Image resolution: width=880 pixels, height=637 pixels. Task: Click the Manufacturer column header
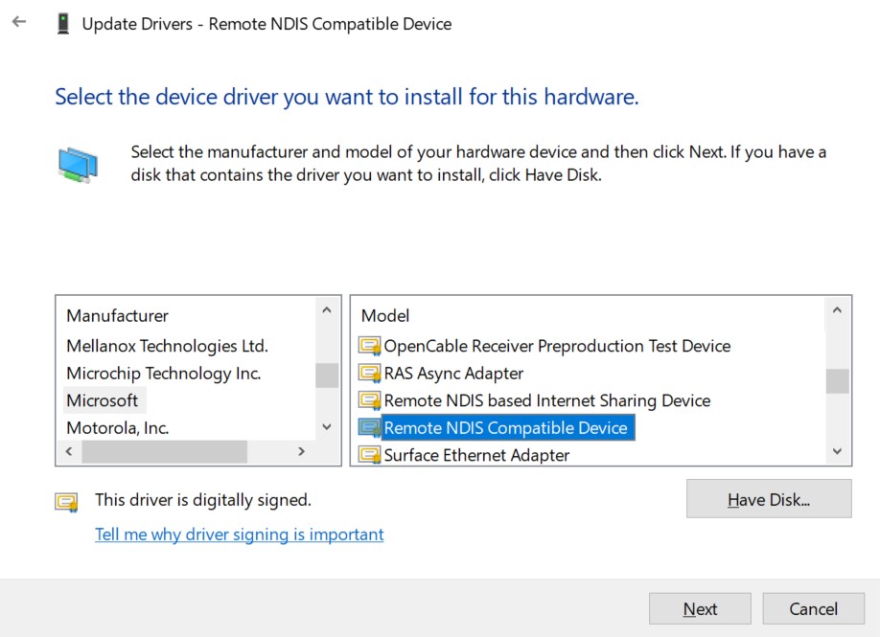pos(117,316)
